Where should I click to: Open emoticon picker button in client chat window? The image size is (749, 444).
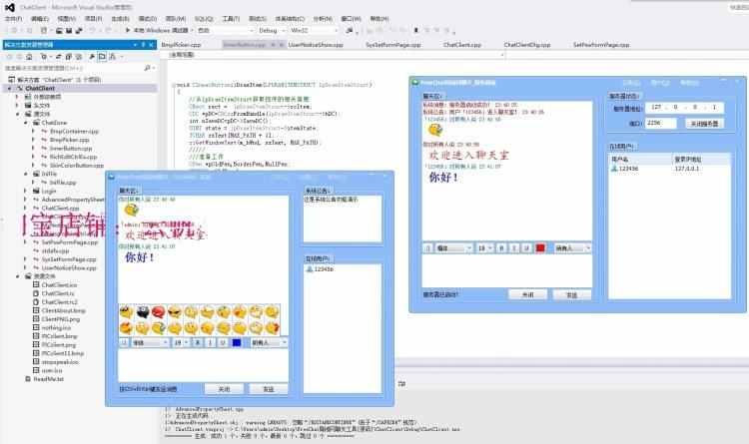pos(124,342)
